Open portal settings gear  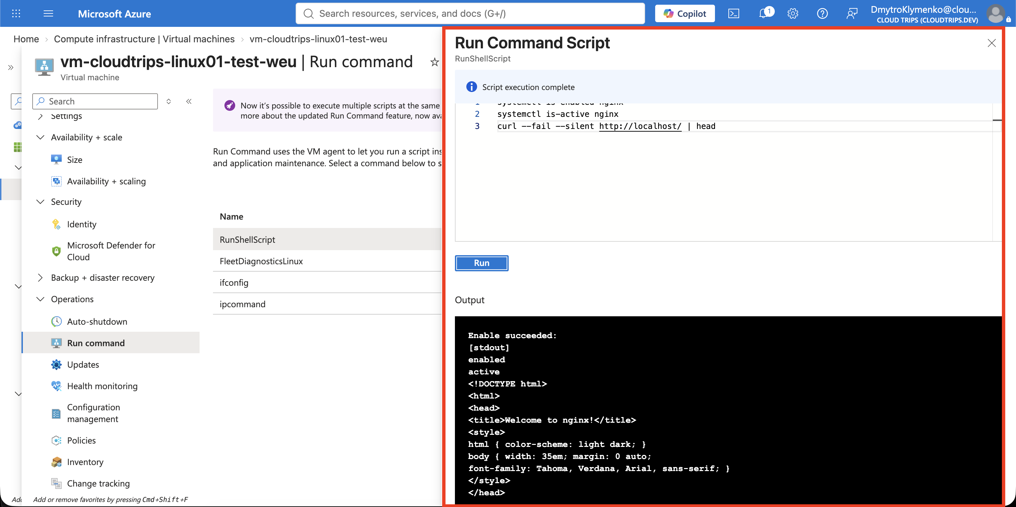point(793,13)
